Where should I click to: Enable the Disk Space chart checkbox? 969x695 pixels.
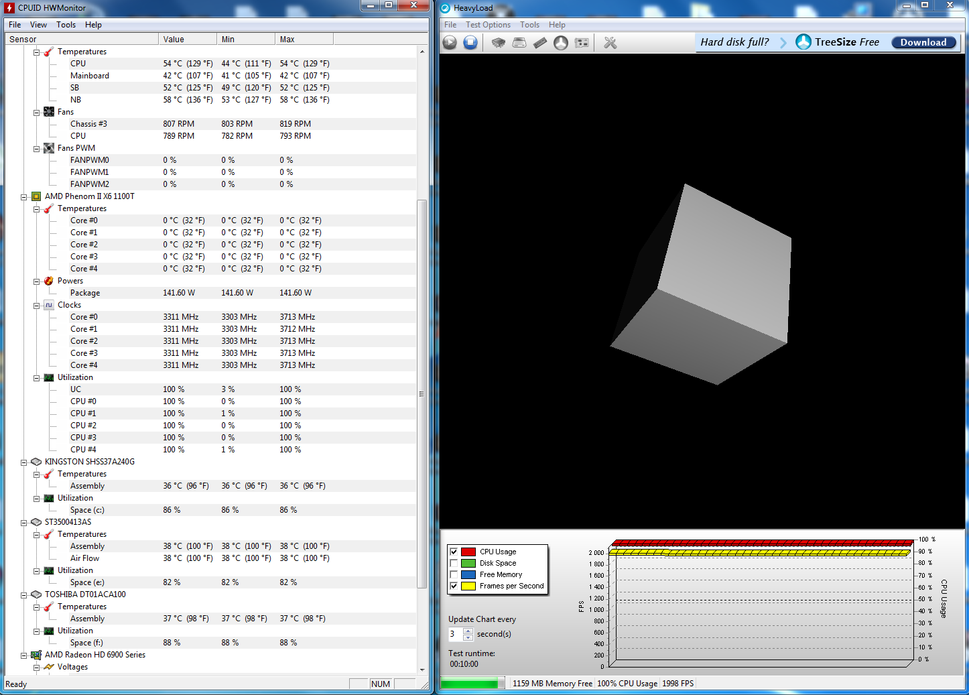point(454,563)
